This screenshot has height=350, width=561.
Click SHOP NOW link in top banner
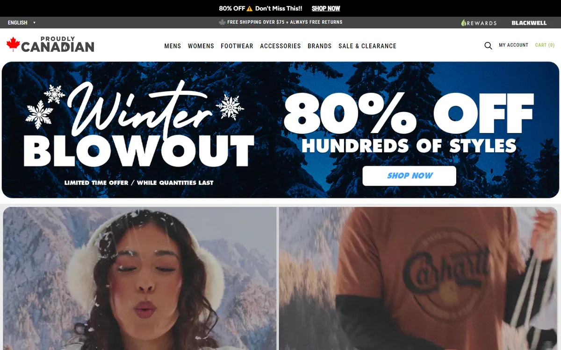326,8
